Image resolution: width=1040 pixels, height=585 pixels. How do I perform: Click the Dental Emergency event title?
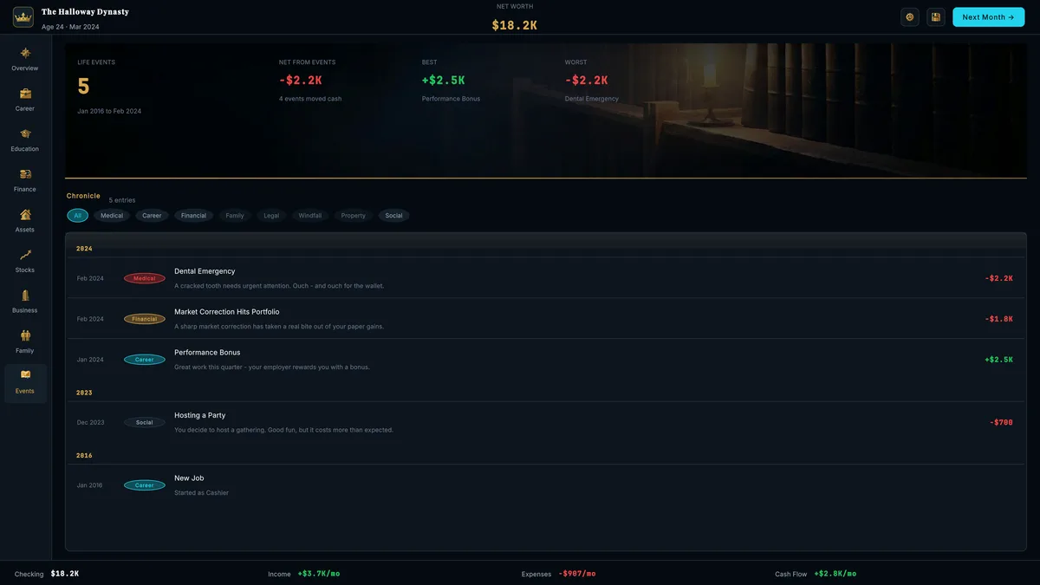pos(205,271)
